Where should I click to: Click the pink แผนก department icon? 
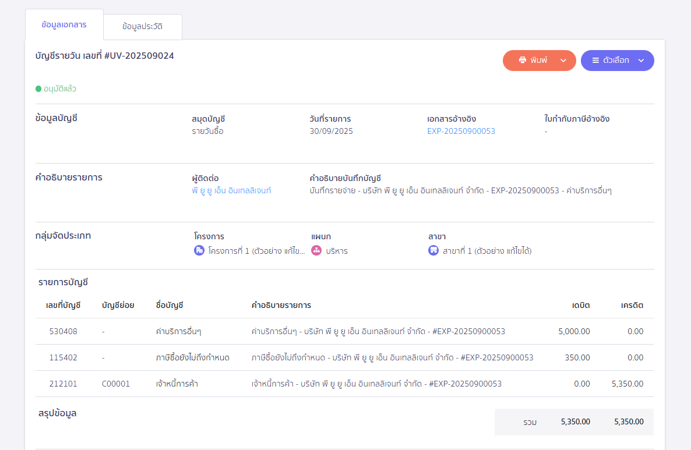point(316,251)
